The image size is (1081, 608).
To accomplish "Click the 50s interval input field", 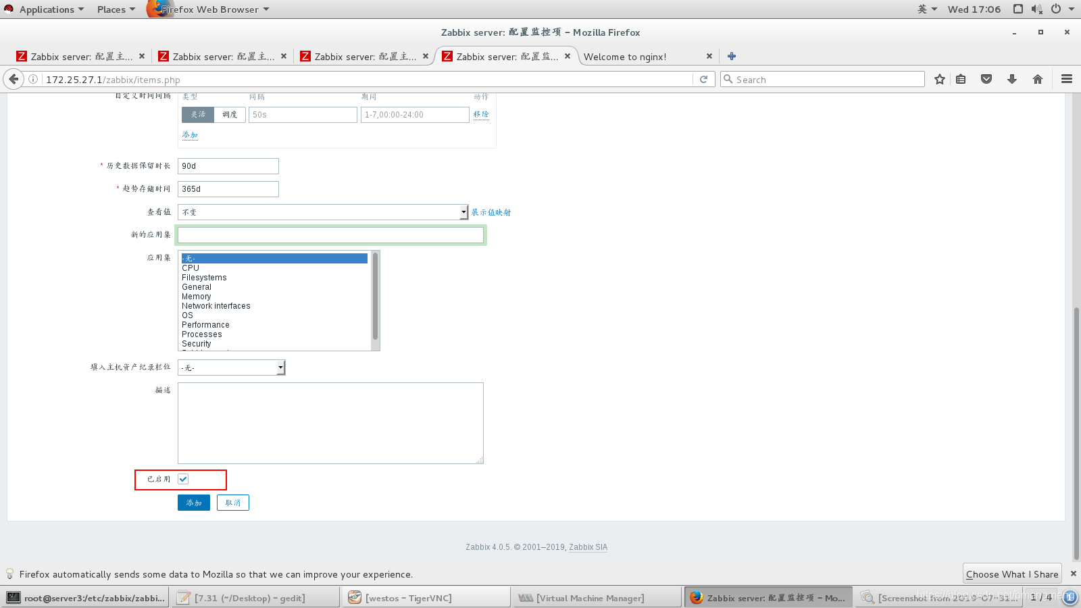I will coord(303,115).
